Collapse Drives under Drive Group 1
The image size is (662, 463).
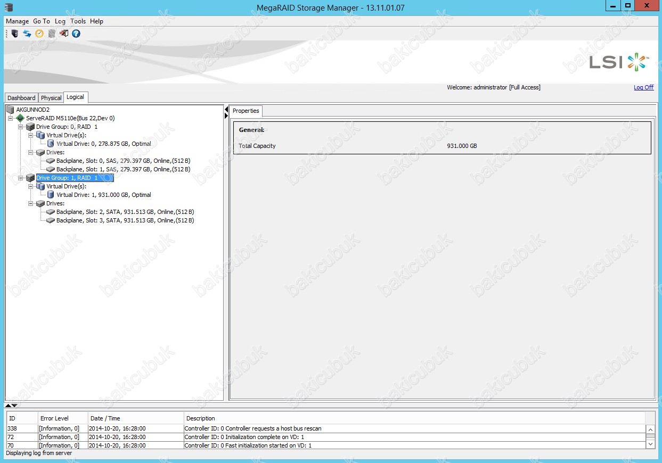tap(31, 204)
